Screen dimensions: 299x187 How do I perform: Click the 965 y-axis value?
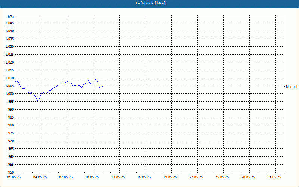pos(11,148)
